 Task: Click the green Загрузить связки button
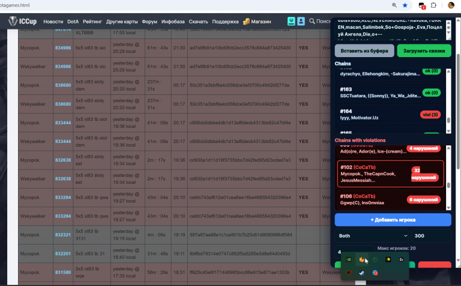pyautogui.click(x=424, y=50)
